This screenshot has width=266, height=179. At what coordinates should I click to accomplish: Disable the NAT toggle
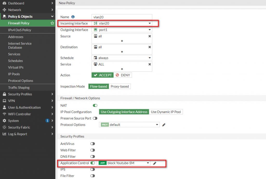[95, 105]
